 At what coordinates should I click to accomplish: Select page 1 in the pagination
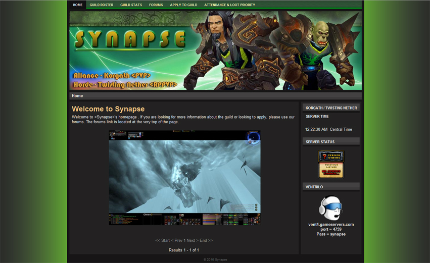(185, 241)
